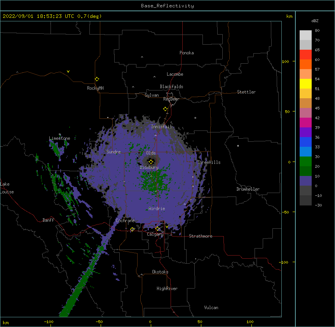Click the ThreeHills label
Viewport: 335px width, 327px height.
(209, 162)
